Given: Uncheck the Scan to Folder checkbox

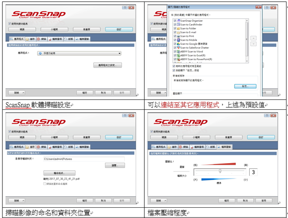Looking at the screenshot, I should pos(175,28).
